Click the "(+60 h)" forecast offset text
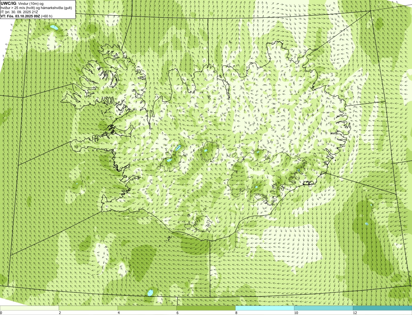The height and width of the screenshot is (315, 412). (47, 16)
